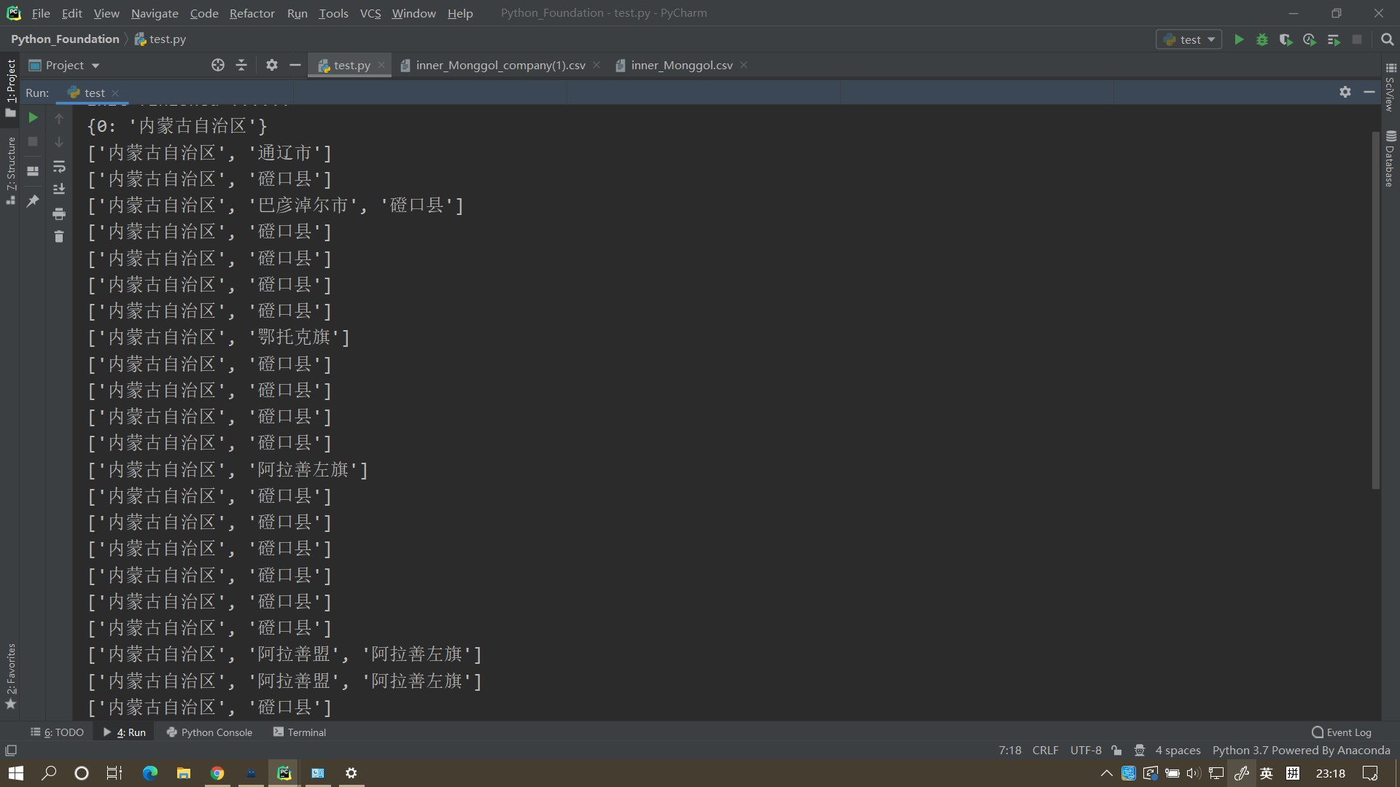
Task: Pin the test Run tab
Action: point(32,201)
